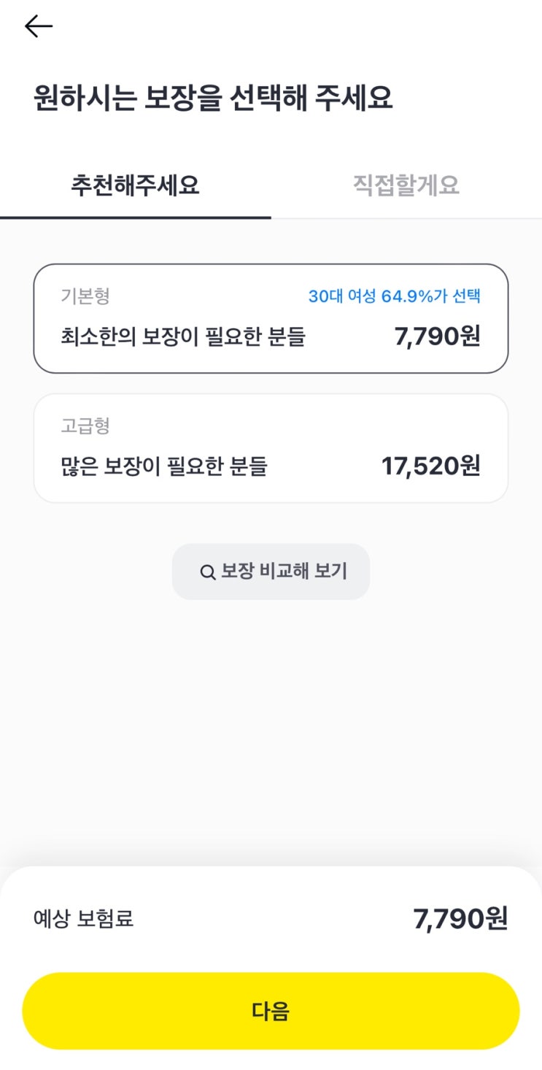Click 많은 보장이 필요한 분들 description
This screenshot has height=1070, width=542.
point(164,466)
